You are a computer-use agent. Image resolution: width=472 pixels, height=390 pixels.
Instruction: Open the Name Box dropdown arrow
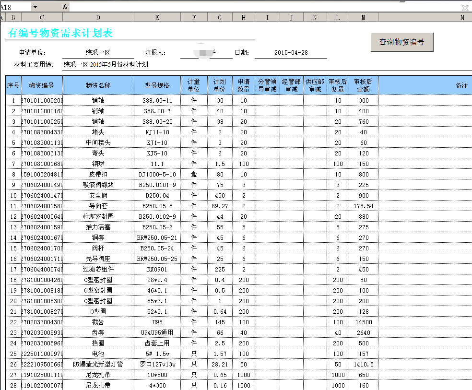pos(35,7)
